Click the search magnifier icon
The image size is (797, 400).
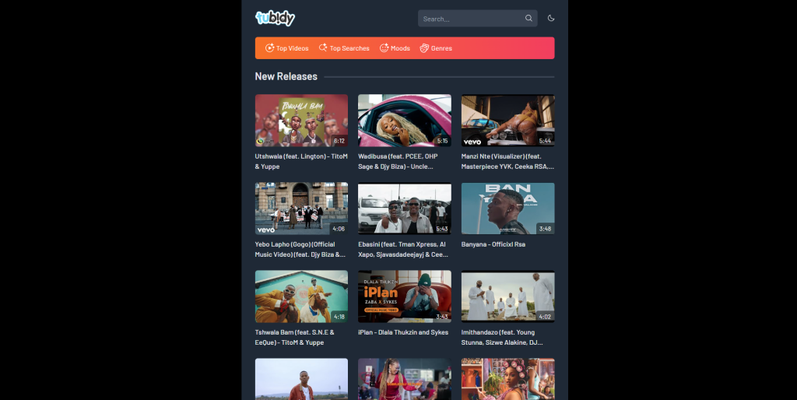528,19
